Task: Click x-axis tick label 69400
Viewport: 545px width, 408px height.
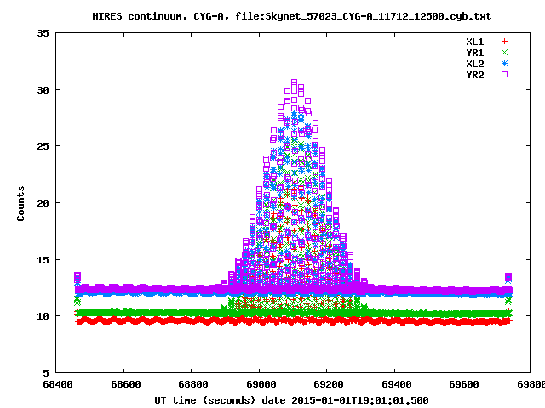Action: [396, 384]
